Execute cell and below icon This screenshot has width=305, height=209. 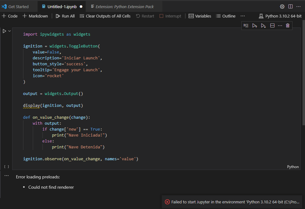pos(263,26)
